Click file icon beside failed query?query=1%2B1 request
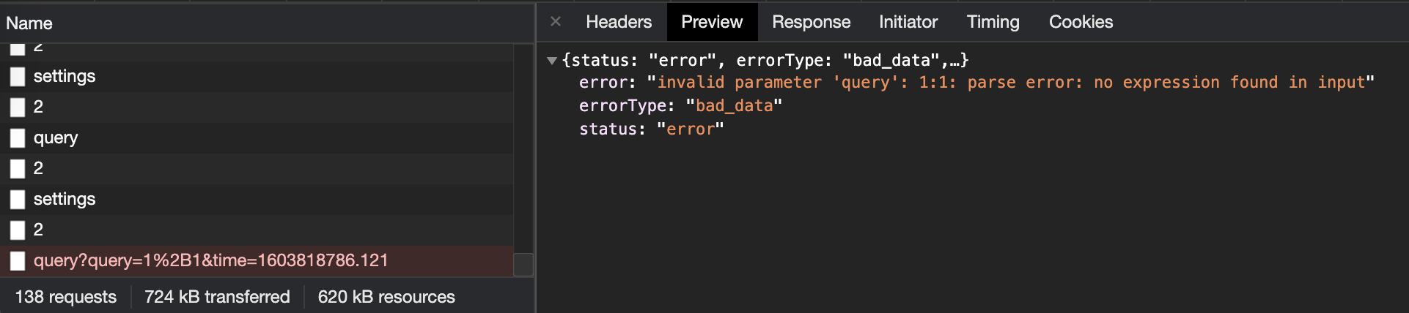This screenshot has height=313, width=1409. tap(18, 261)
